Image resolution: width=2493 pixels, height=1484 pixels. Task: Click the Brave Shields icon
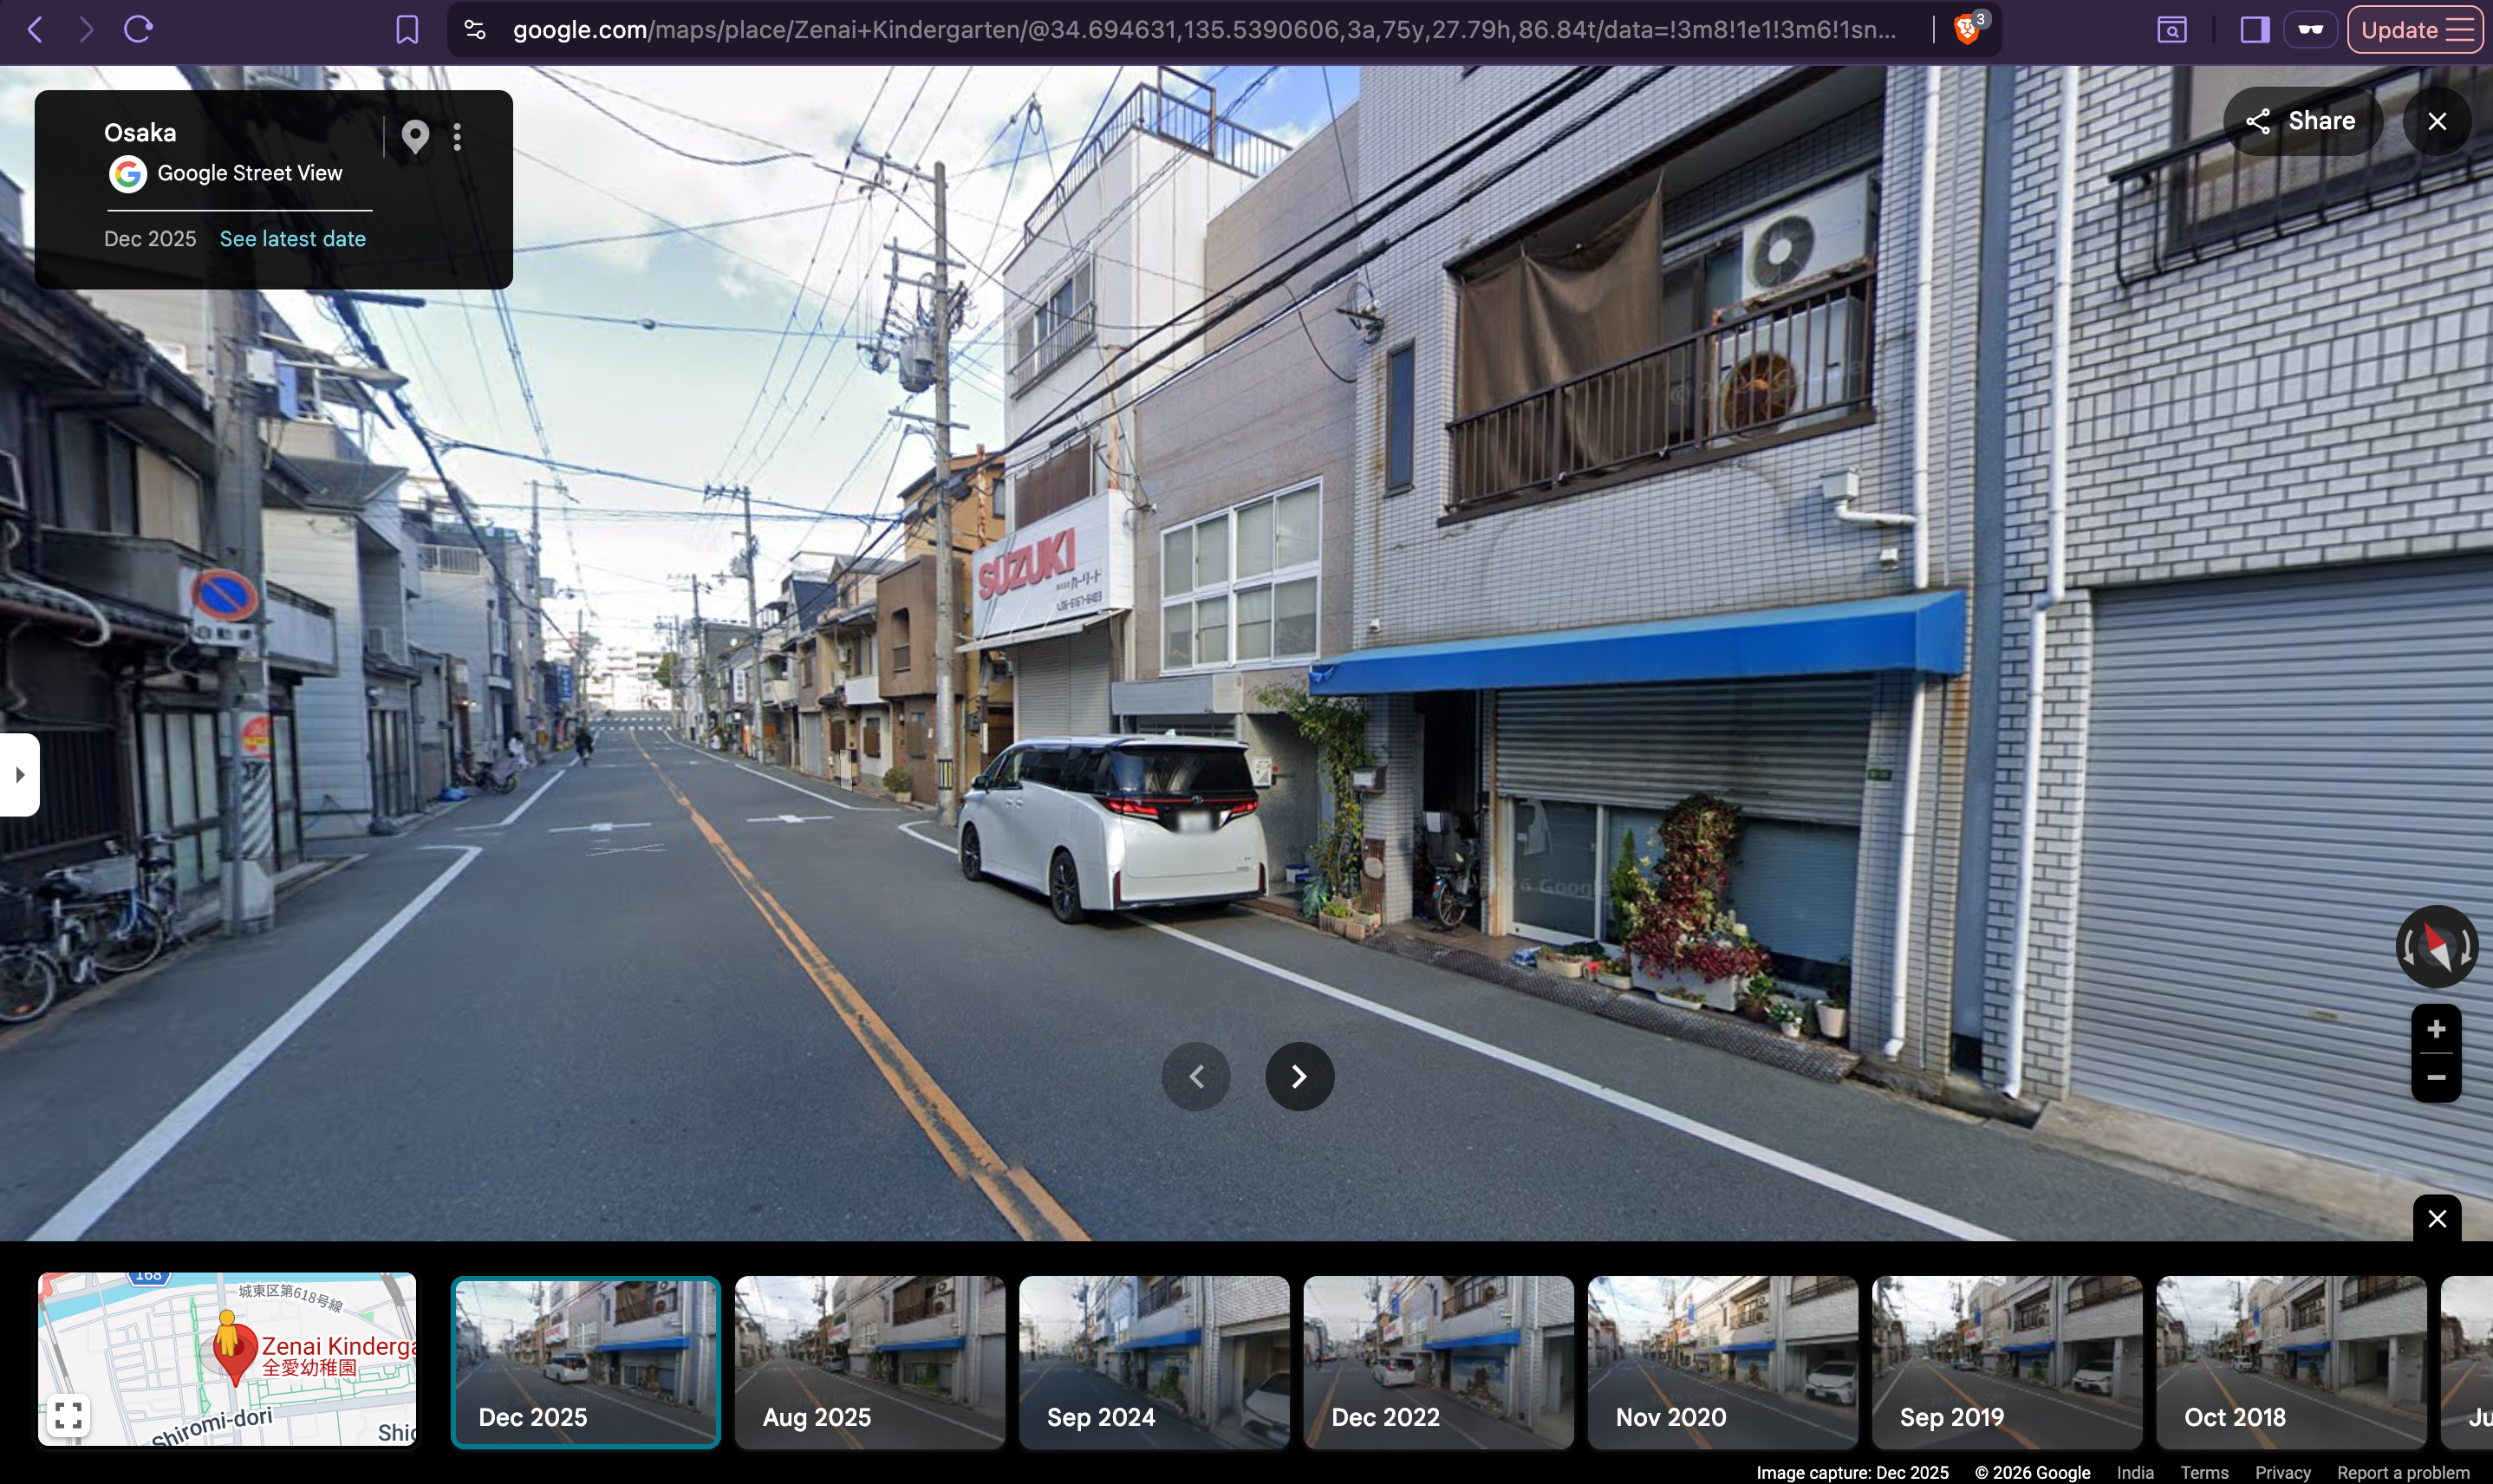(1967, 29)
